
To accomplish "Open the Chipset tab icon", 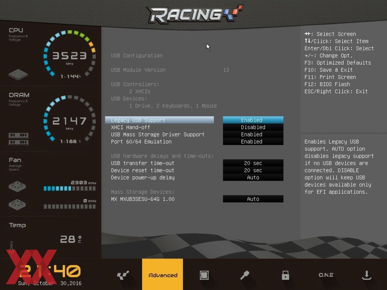I will click(204, 275).
